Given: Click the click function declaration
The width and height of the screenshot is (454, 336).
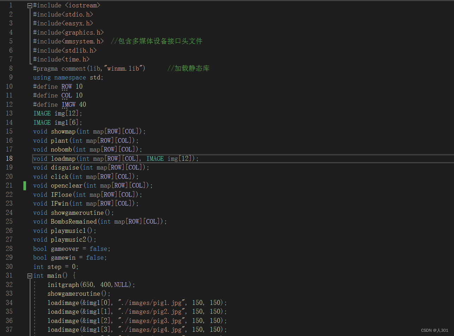Looking at the screenshot, I should (86, 177).
